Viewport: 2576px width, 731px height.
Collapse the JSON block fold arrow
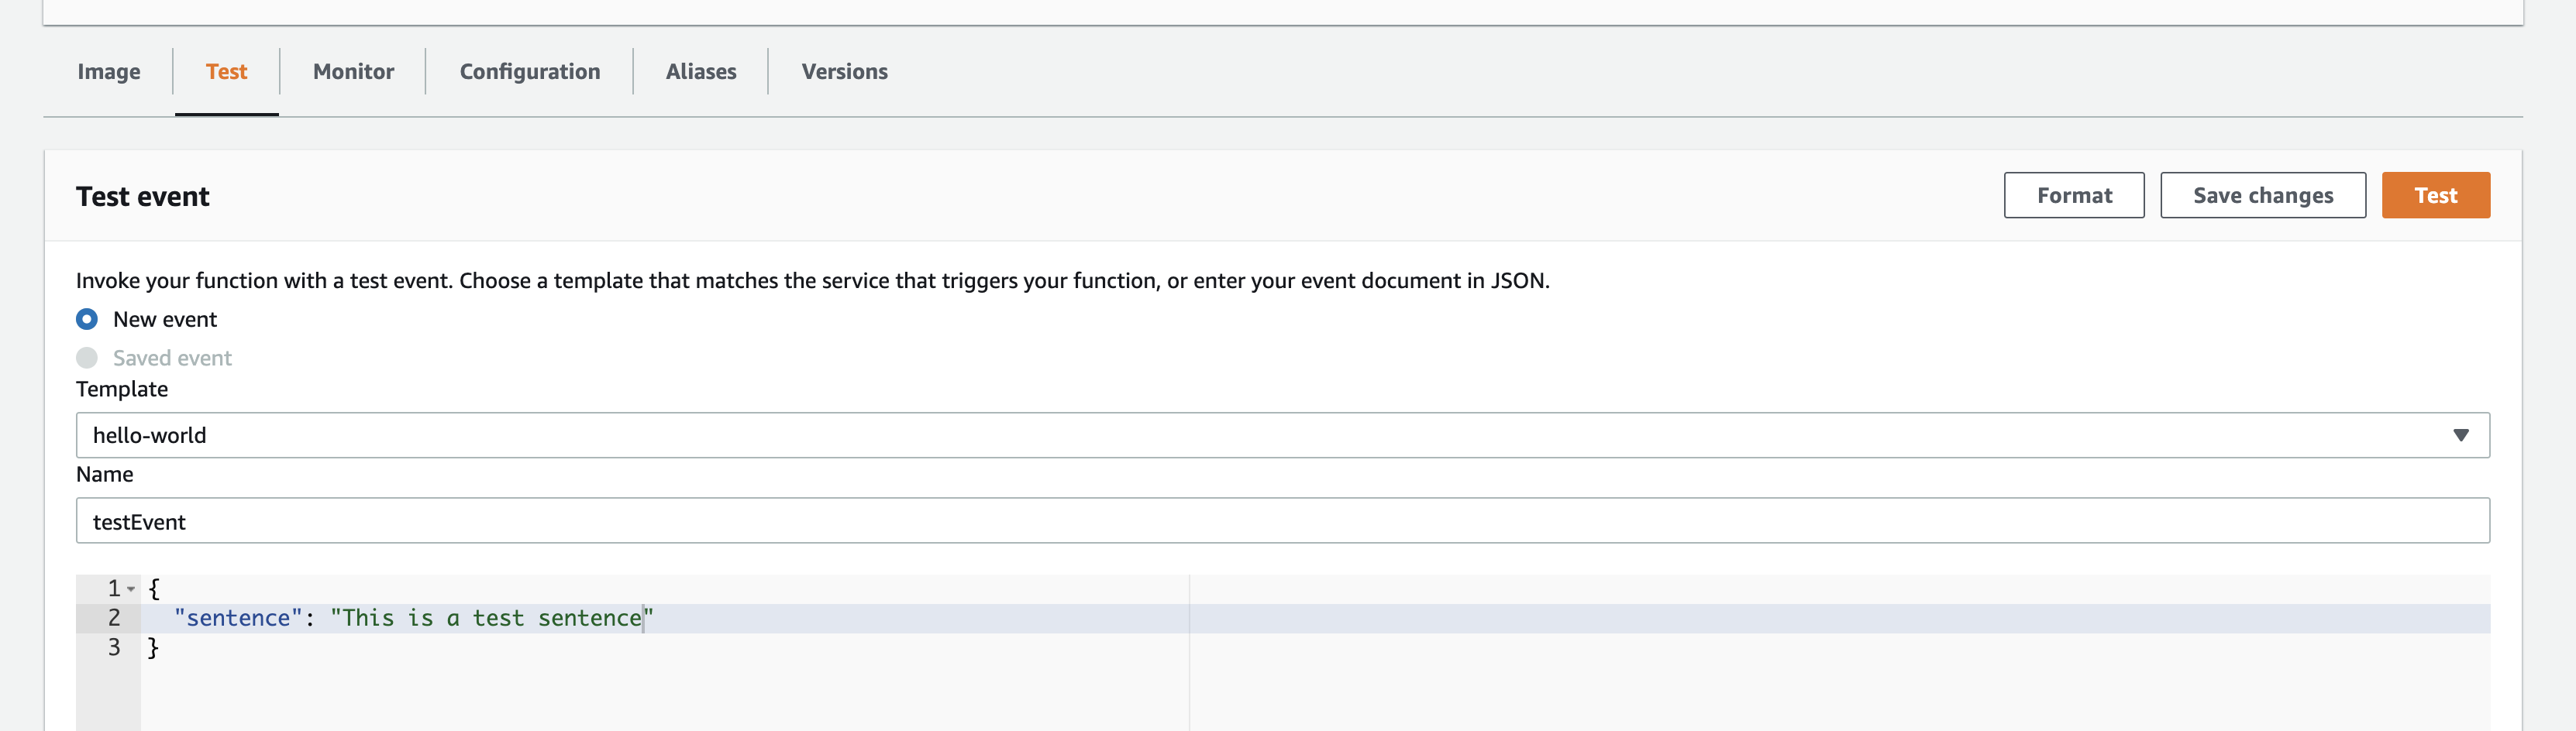click(131, 589)
